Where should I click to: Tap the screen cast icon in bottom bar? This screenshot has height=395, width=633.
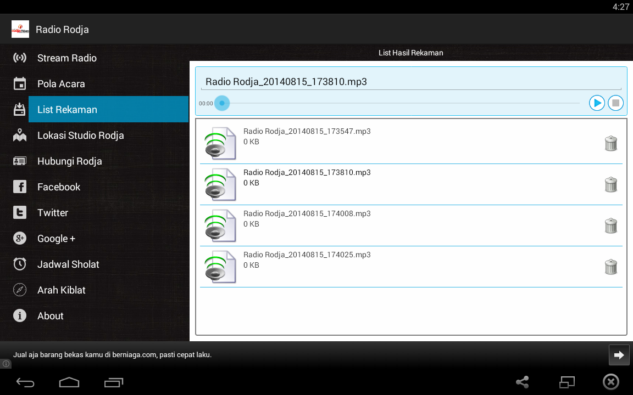point(567,382)
